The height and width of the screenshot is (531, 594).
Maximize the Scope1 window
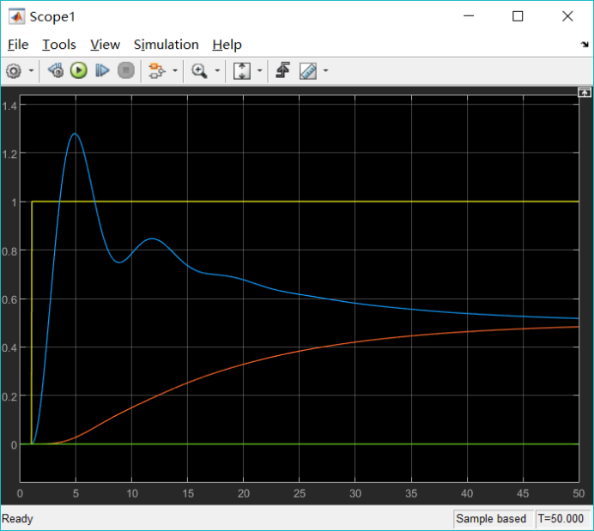pos(518,16)
